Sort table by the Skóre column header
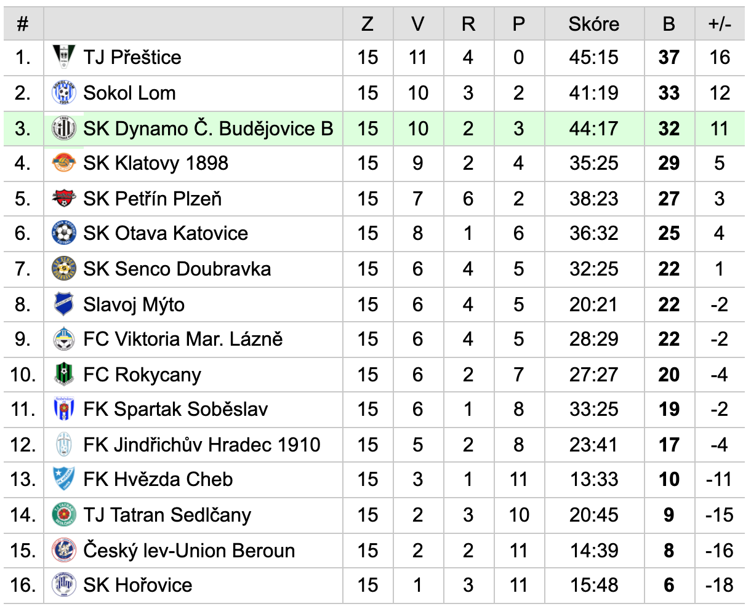751x609 pixels. point(594,24)
